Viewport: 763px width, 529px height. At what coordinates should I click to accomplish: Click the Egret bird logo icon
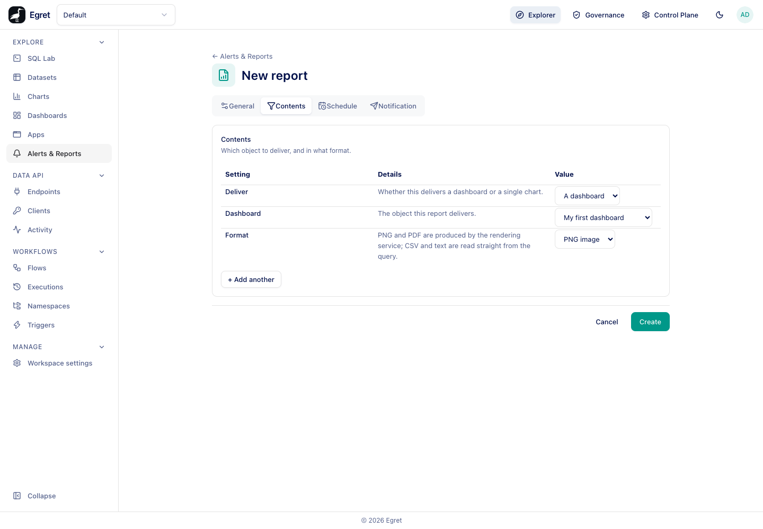17,15
